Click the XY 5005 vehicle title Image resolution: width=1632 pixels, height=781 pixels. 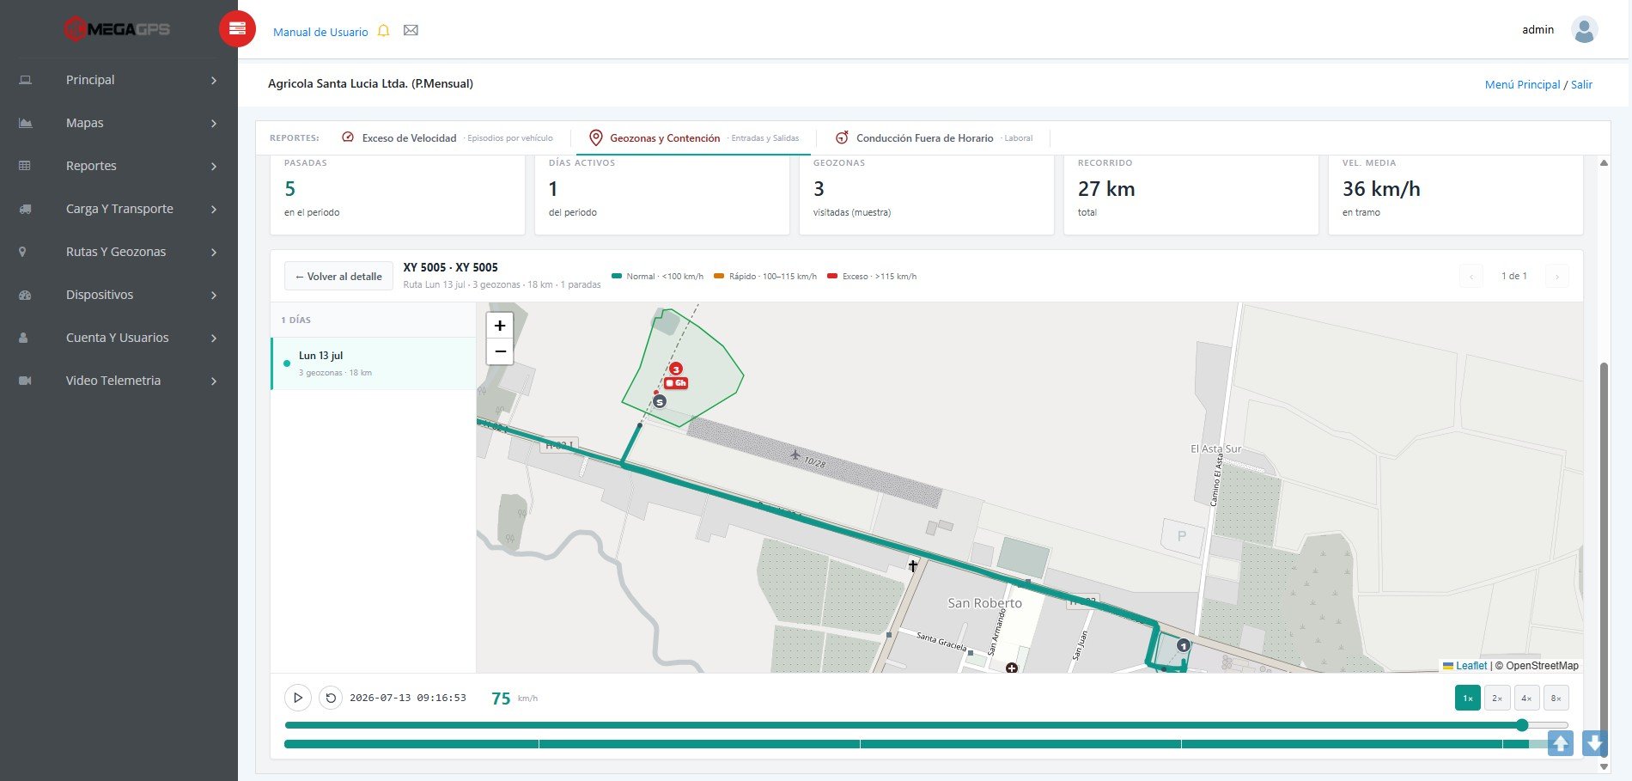click(451, 267)
